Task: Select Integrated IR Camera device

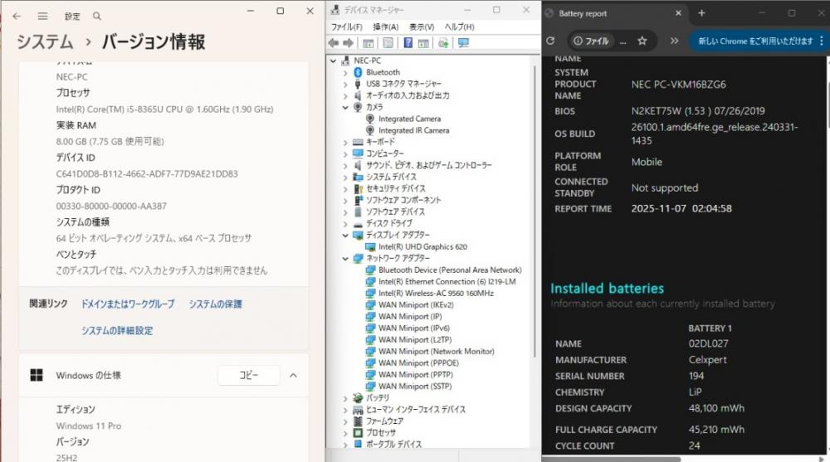Action: coord(413,131)
